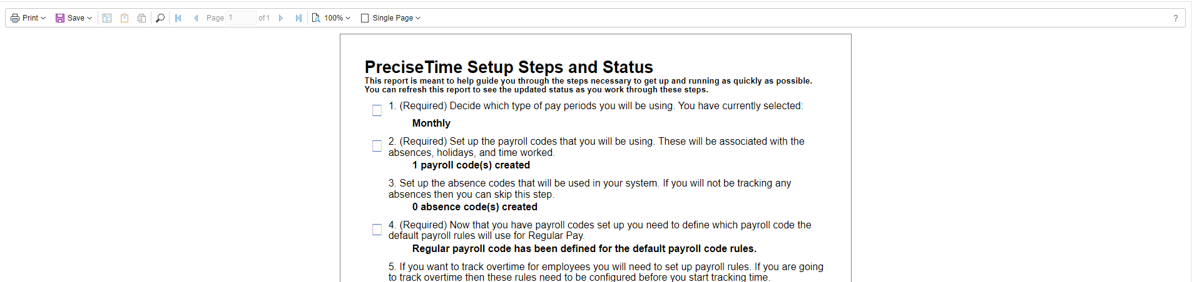
Task: Open the Print dropdown
Action: click(28, 18)
